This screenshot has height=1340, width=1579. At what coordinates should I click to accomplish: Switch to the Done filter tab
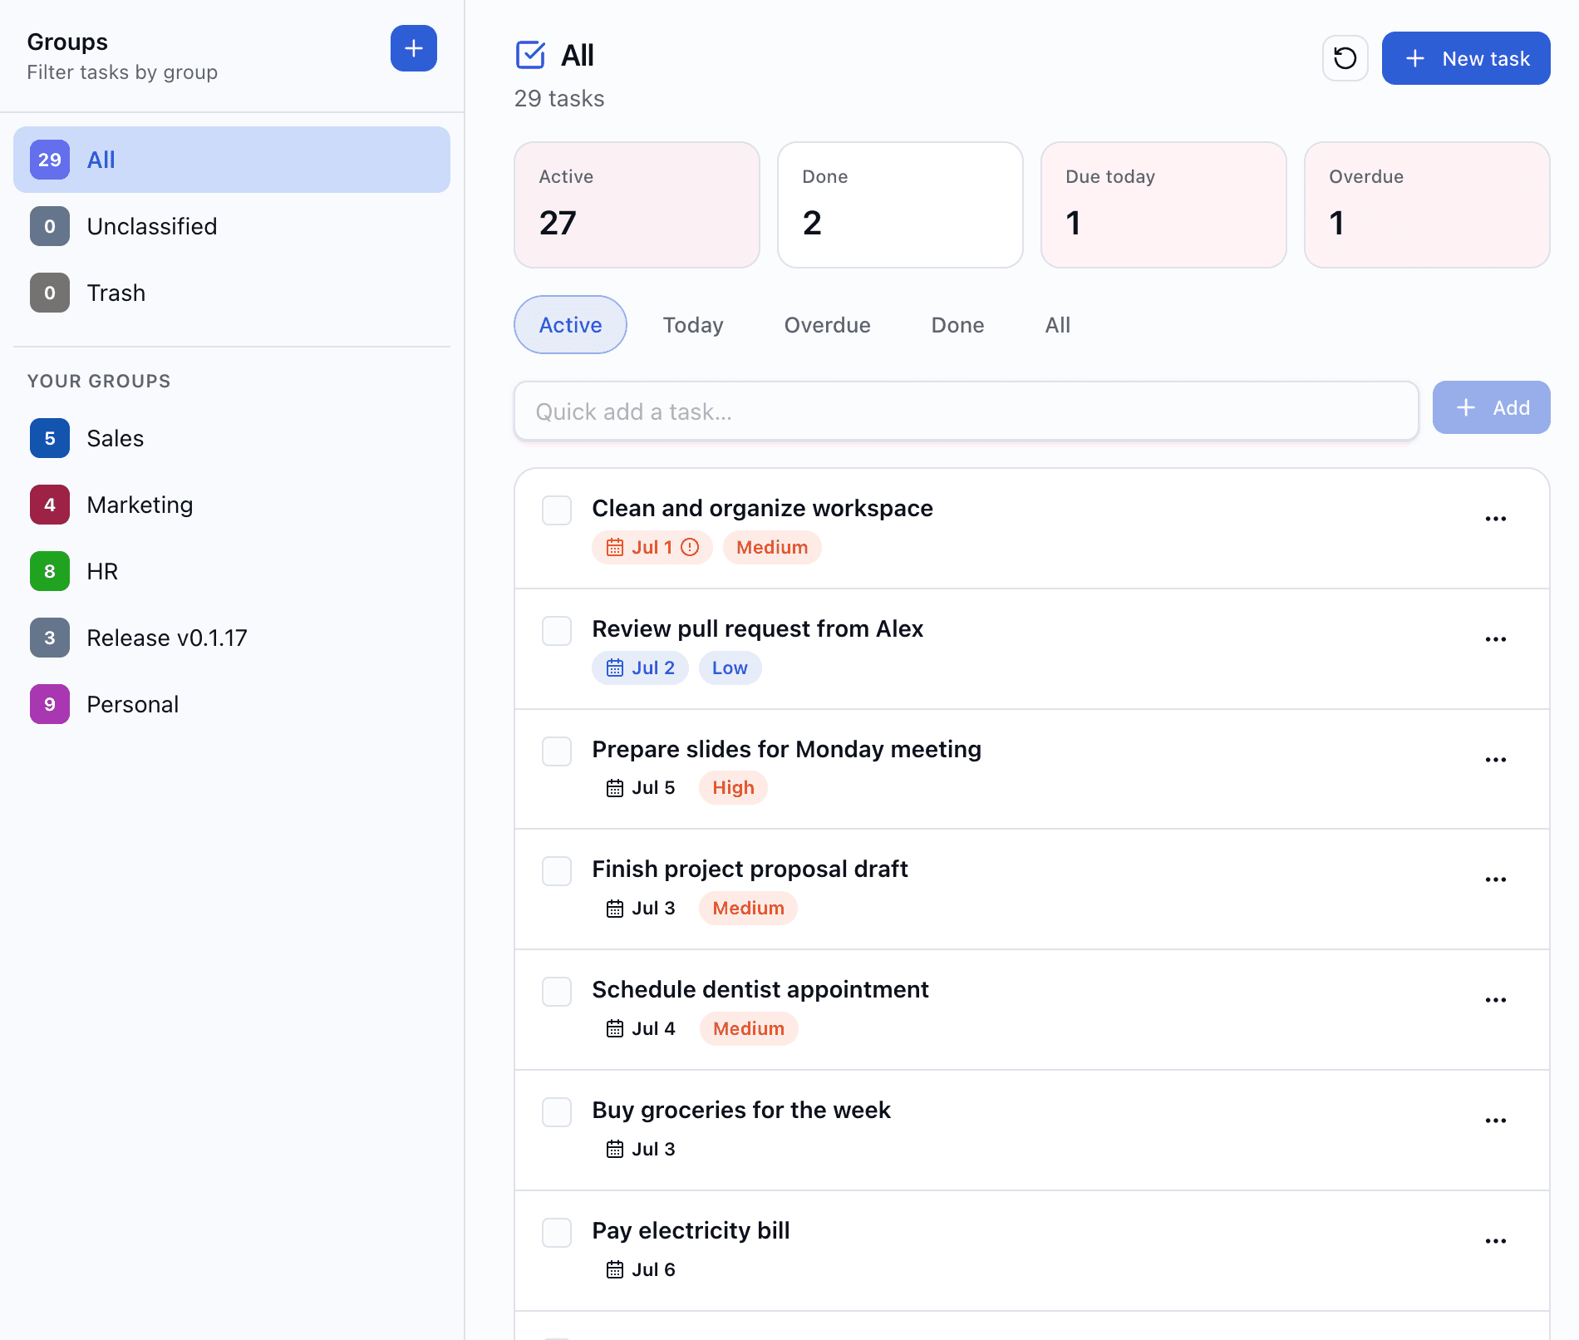pos(957,325)
